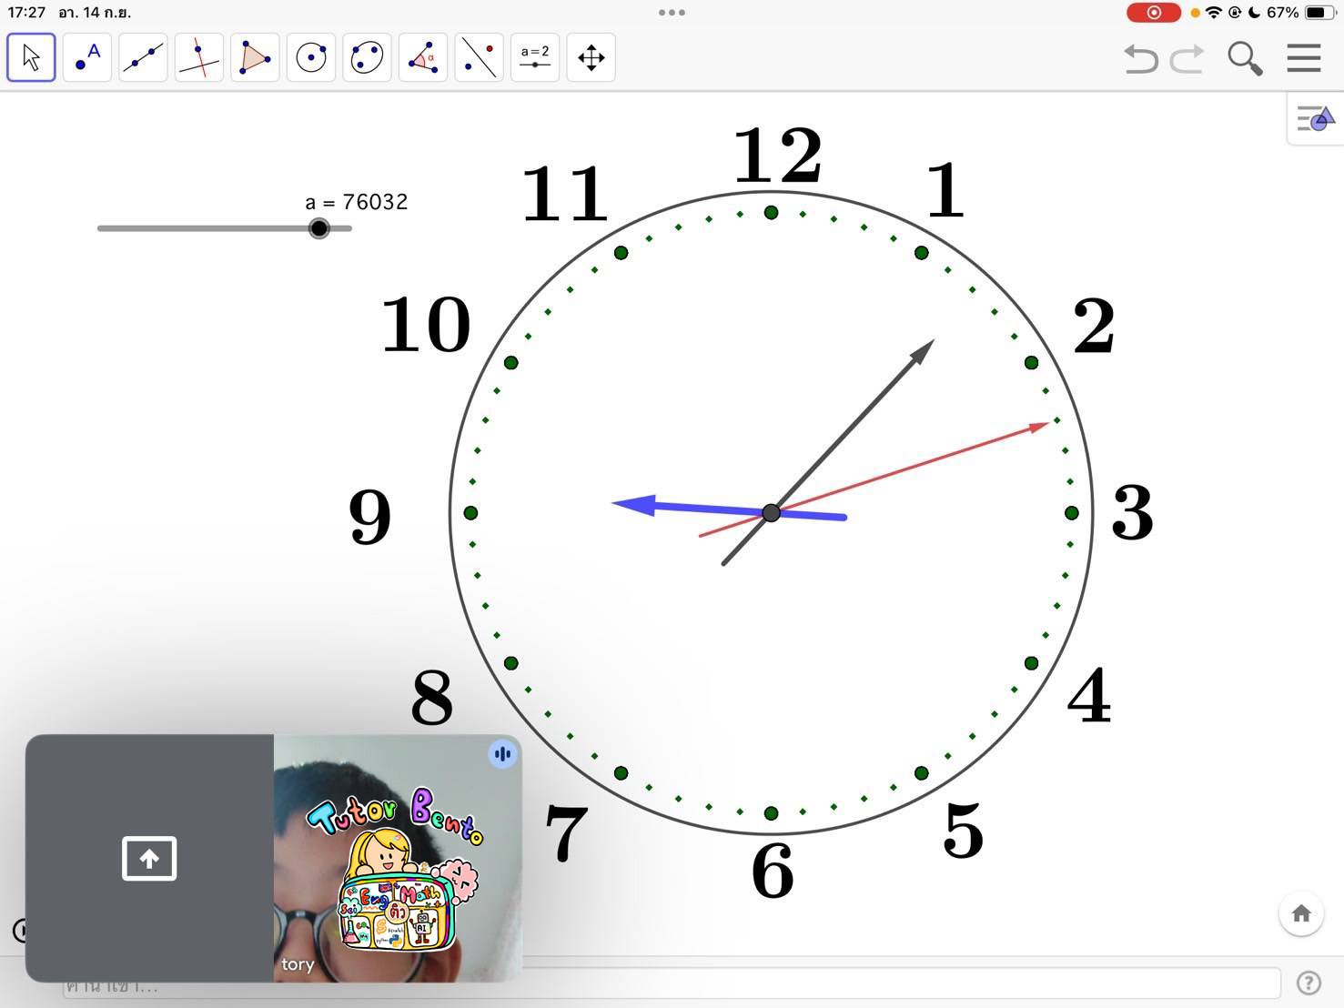
Task: Select the Point tool
Action: [x=86, y=56]
